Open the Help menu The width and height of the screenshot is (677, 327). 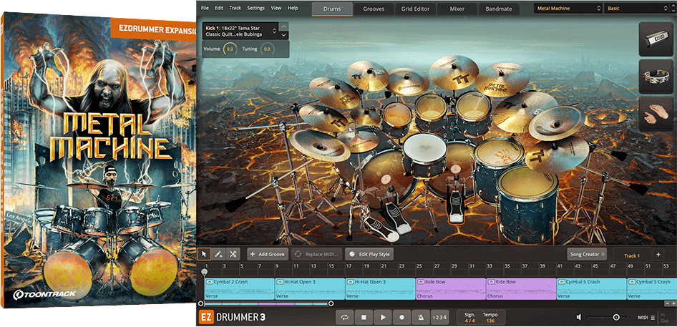click(293, 8)
